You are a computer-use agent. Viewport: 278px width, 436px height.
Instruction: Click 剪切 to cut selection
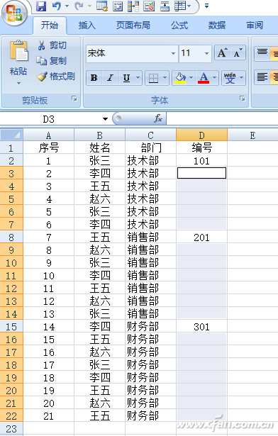coord(52,45)
